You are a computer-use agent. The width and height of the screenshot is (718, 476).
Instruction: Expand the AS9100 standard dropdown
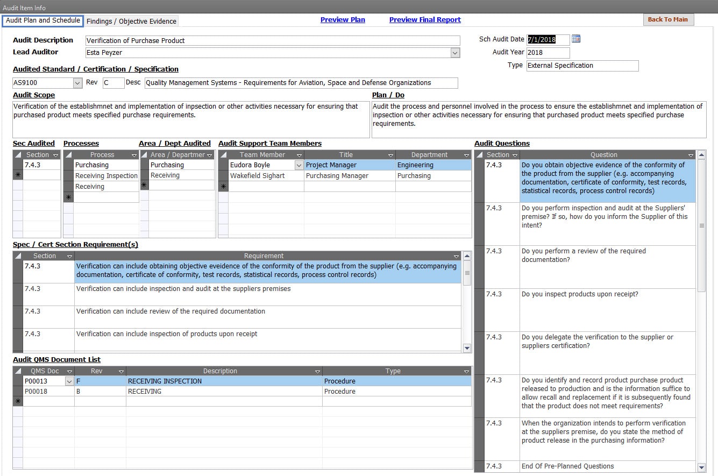[77, 83]
